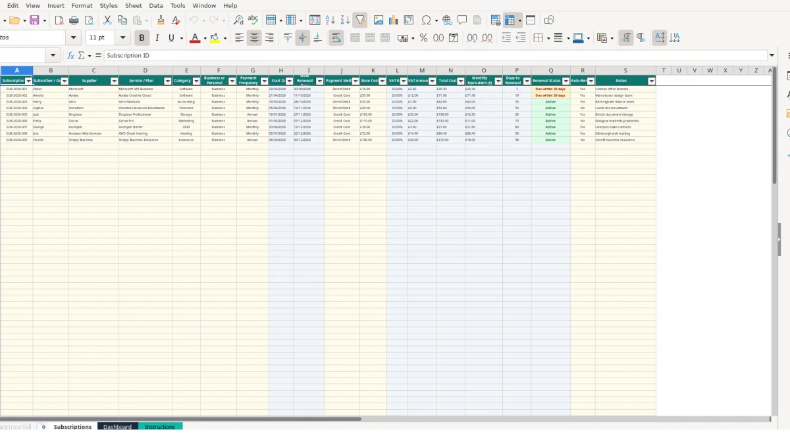Expand the formula bar

pos(772,56)
